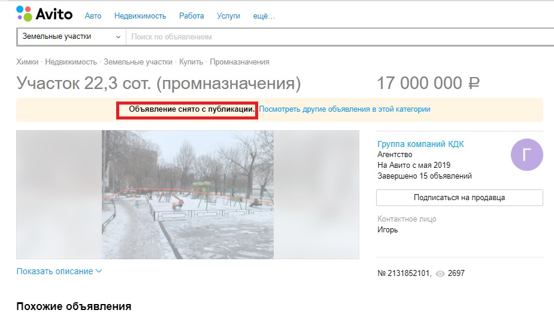Viewport: 554px width, 313px height.
Task: Expand Показать описание
Action: point(59,271)
